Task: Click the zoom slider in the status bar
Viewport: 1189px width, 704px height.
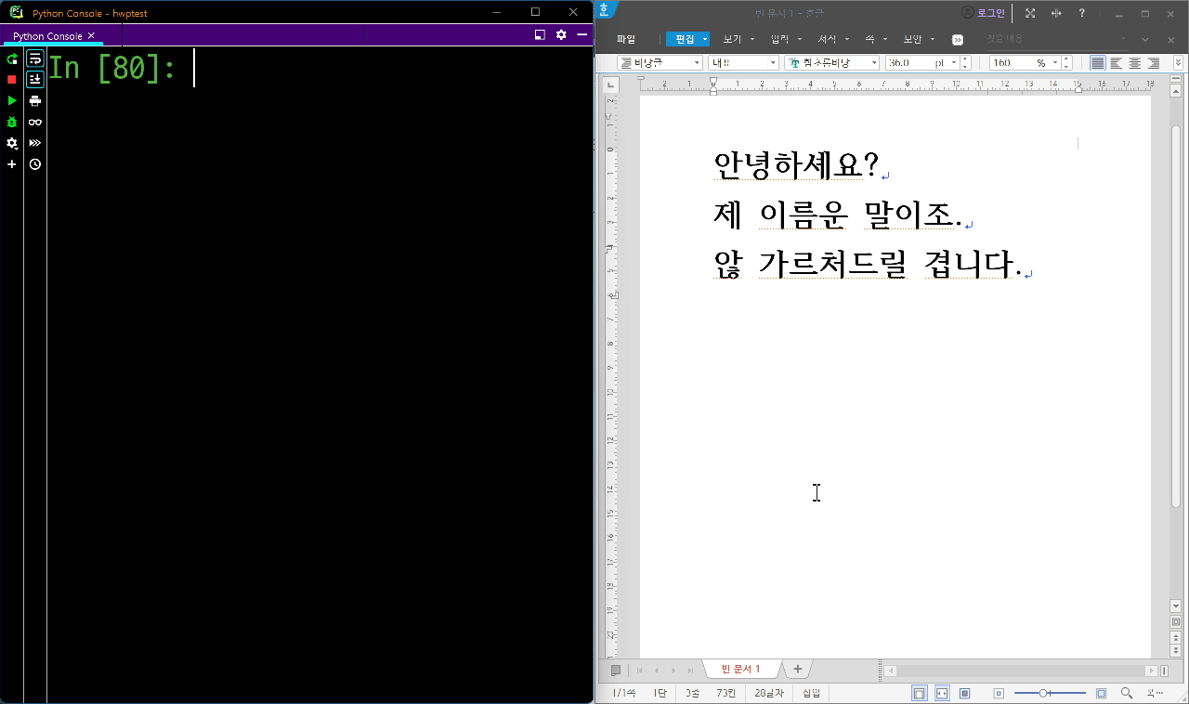Action: point(1050,693)
